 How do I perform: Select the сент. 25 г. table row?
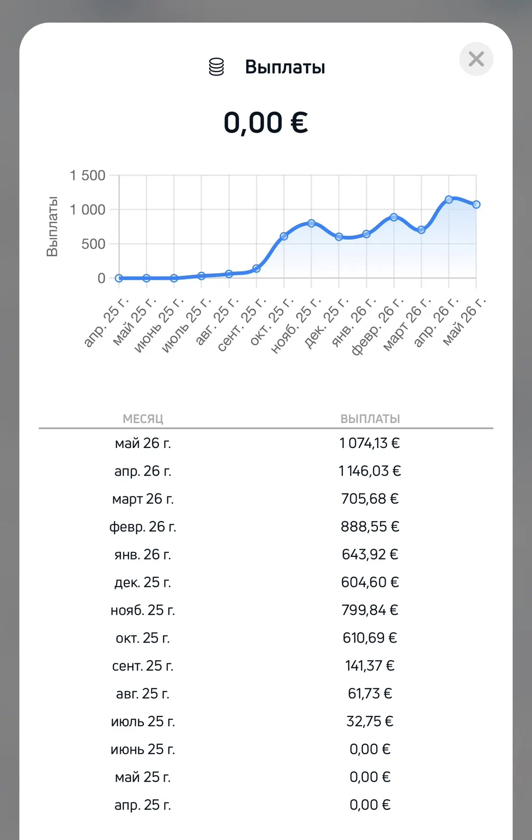(x=266, y=665)
